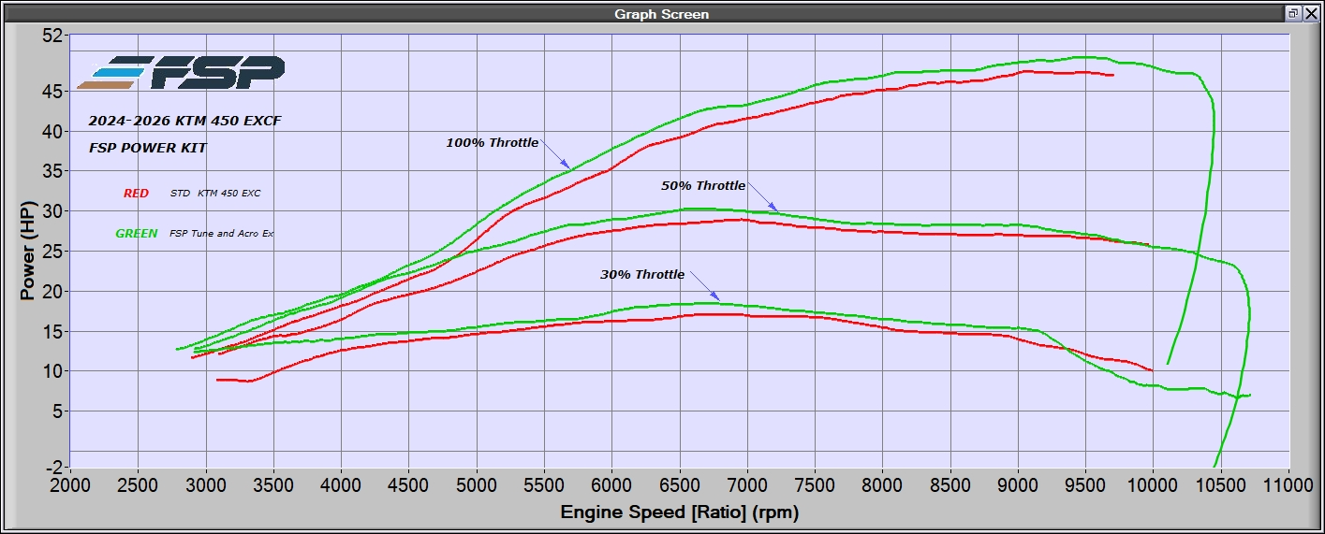This screenshot has height=534, width=1325.
Task: Click the 2000 rpm axis tick label
Action: (70, 487)
